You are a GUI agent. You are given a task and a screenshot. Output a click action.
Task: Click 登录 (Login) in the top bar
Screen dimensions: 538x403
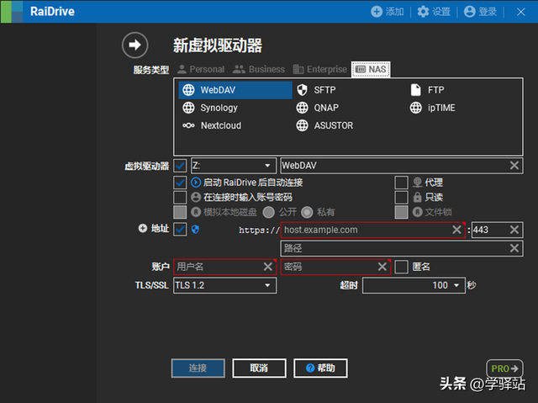pos(480,12)
